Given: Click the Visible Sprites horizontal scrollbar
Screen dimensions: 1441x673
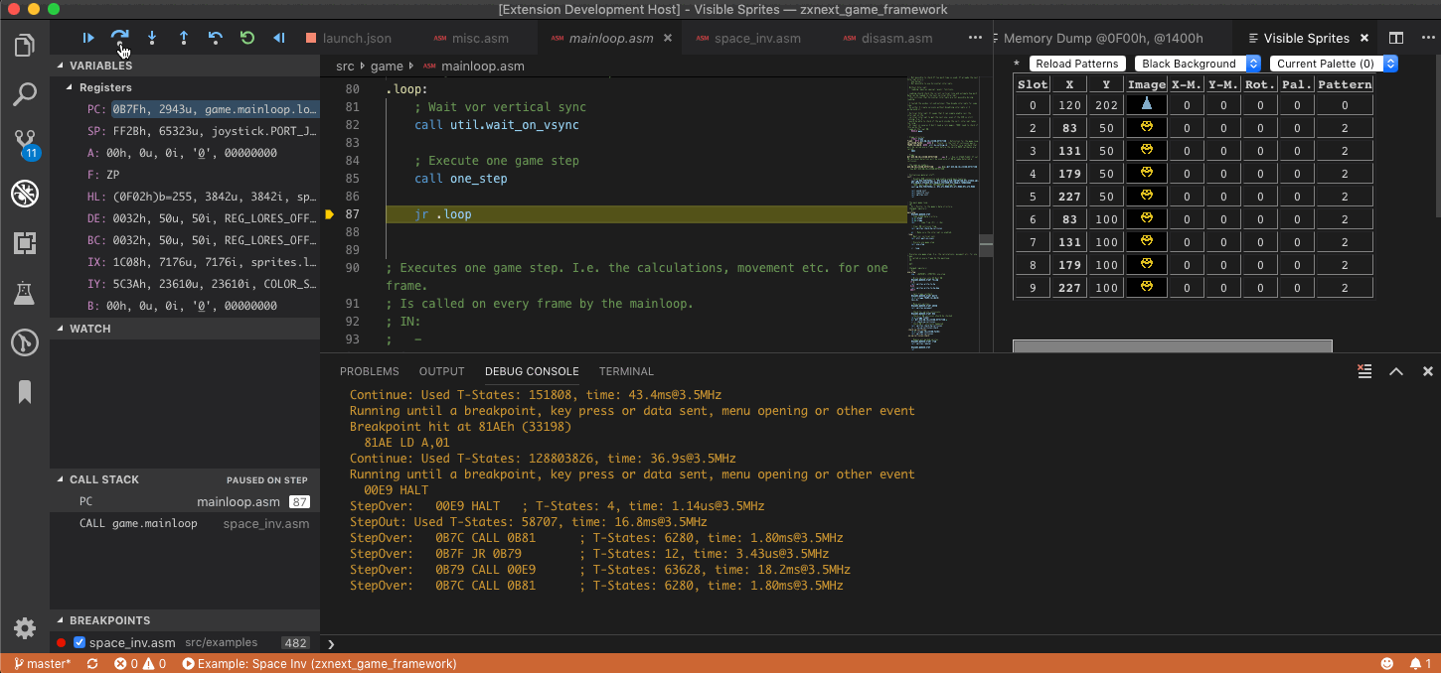Looking at the screenshot, I should click(1172, 345).
